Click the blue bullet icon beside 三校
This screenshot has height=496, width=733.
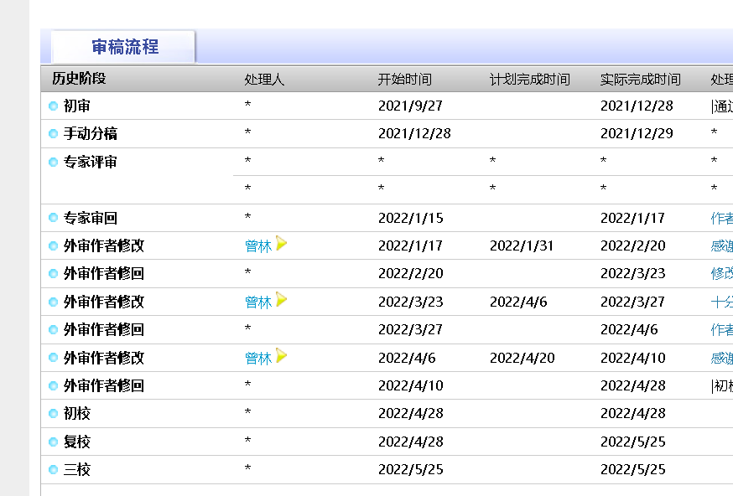pyautogui.click(x=54, y=470)
